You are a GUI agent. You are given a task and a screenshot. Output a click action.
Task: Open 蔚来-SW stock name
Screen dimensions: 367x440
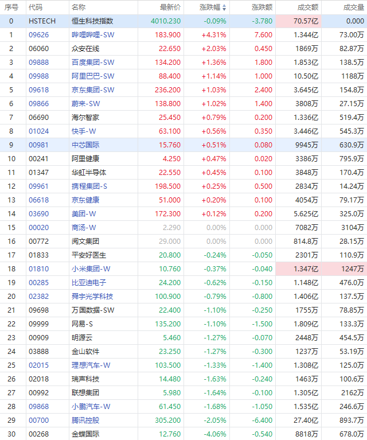[85, 103]
